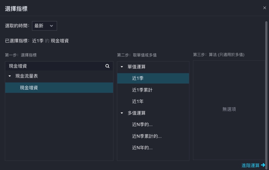Select the 近N年的... option
The width and height of the screenshot is (269, 170).
pyautogui.click(x=142, y=148)
